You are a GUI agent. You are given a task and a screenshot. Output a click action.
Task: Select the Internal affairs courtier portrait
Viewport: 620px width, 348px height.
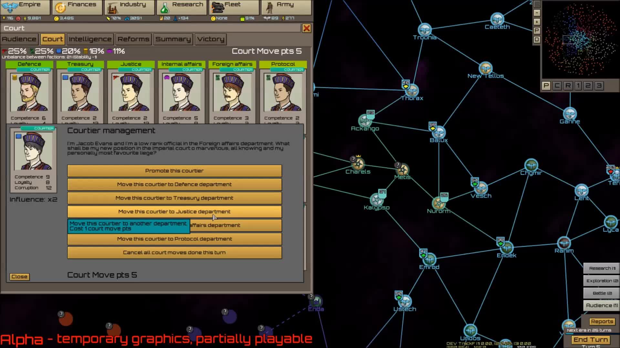tap(181, 92)
